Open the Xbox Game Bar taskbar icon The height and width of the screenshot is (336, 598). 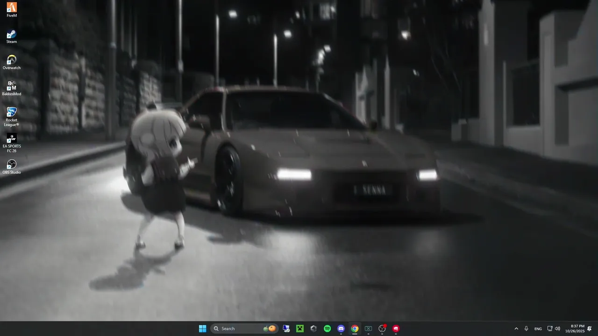pyautogui.click(x=368, y=329)
